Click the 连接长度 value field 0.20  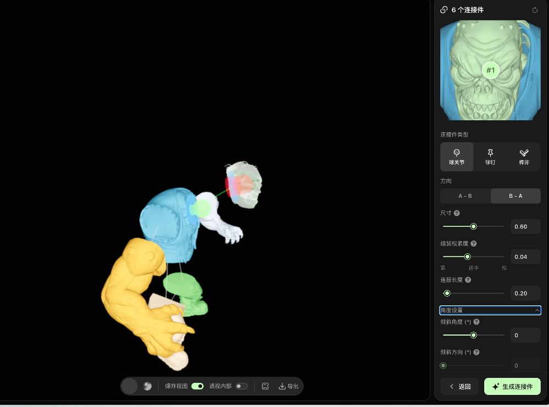(525, 293)
